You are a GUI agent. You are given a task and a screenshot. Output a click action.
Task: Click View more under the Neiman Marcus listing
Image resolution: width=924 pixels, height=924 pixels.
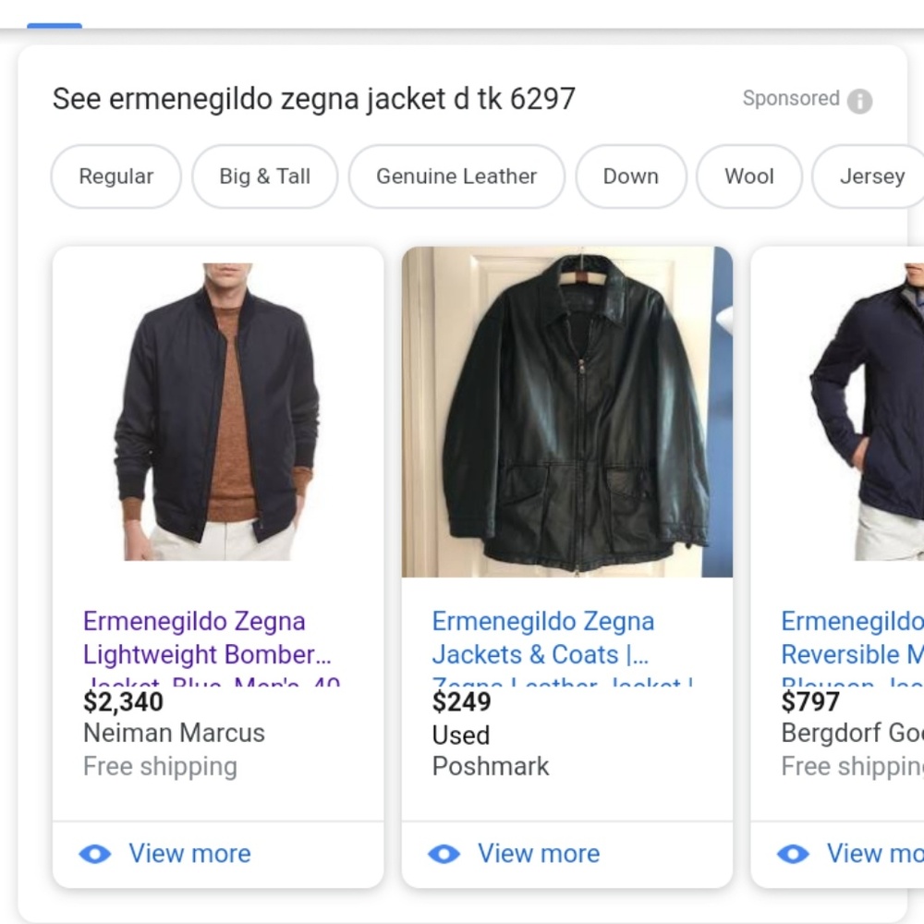189,853
